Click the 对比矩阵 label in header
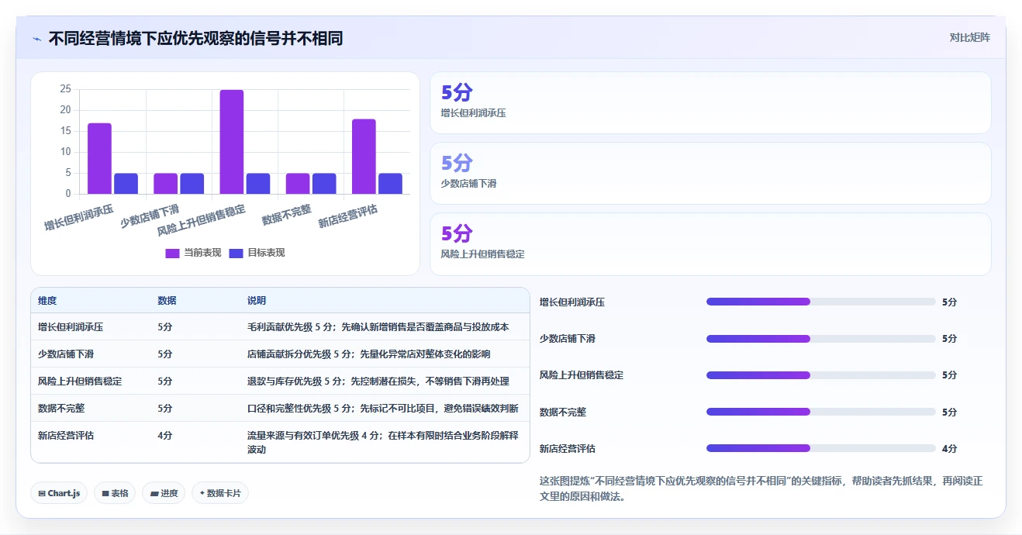Viewport: 1022px width, 535px height. [969, 37]
